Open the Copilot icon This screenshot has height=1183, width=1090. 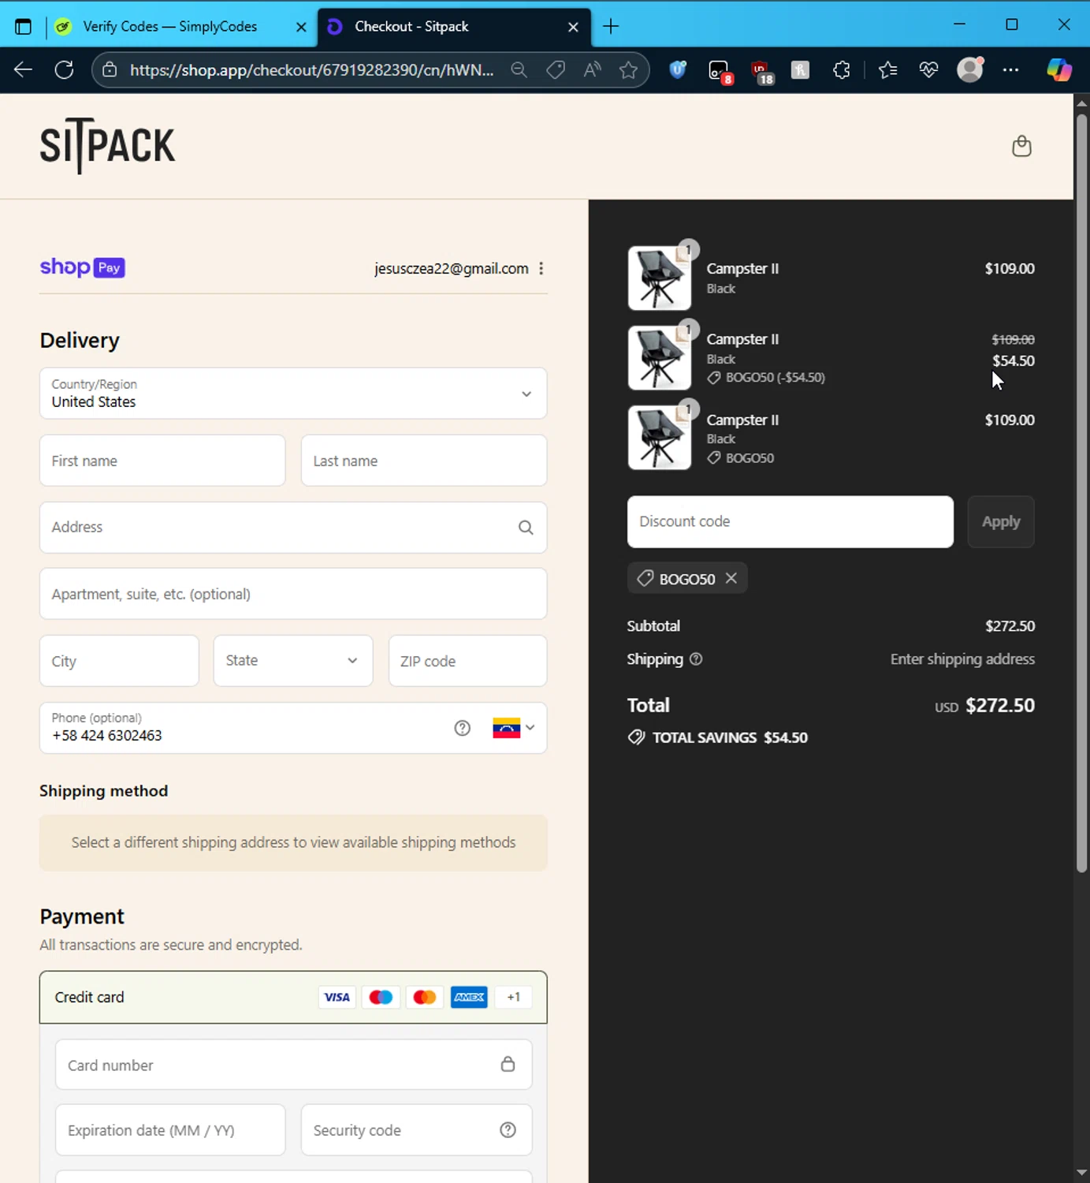point(1058,70)
